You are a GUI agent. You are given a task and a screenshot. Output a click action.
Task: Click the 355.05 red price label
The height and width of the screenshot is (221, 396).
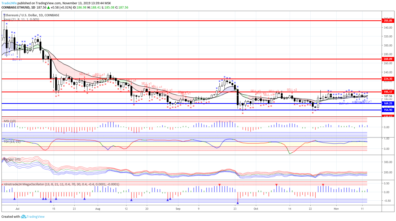pos(388,21)
